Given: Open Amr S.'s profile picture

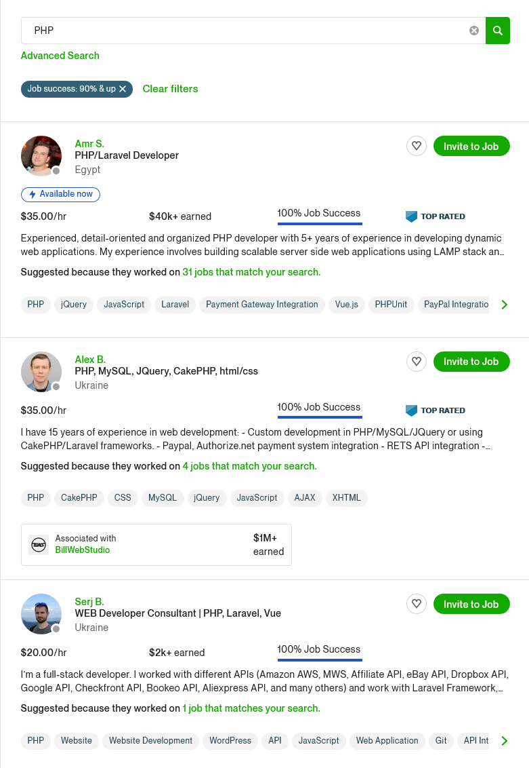Looking at the screenshot, I should tap(41, 155).
